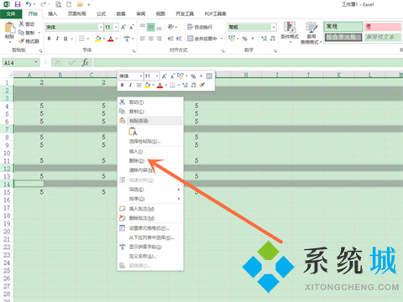The image size is (403, 302).
Task: Click the ribbon red font color icon
Action: pyautogui.click(x=111, y=39)
